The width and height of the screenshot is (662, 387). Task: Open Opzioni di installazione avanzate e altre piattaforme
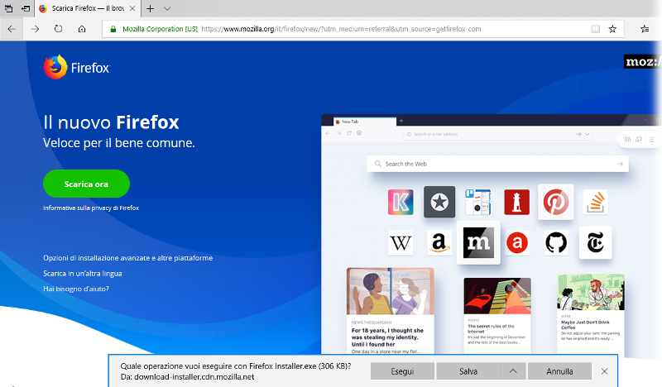coord(128,258)
